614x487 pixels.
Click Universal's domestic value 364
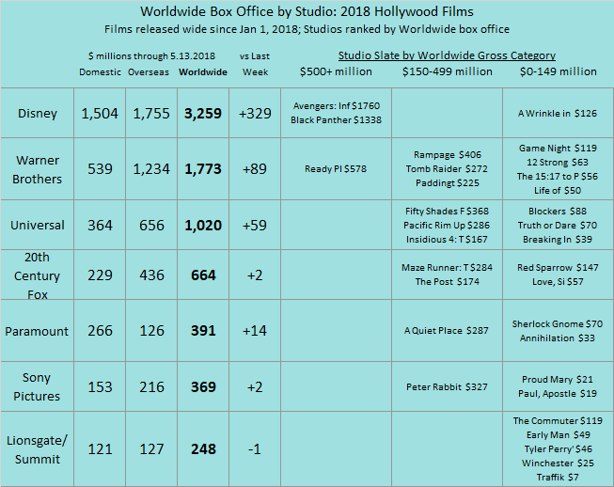point(100,225)
